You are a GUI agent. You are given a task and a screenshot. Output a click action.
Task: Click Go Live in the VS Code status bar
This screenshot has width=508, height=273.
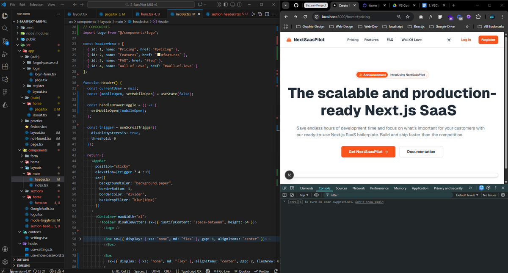(x=222, y=271)
